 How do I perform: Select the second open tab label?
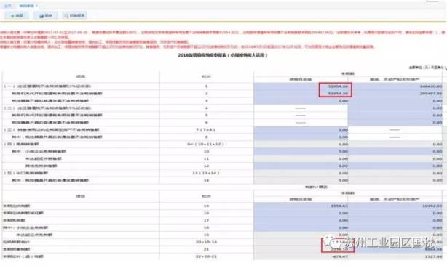(26, 6)
